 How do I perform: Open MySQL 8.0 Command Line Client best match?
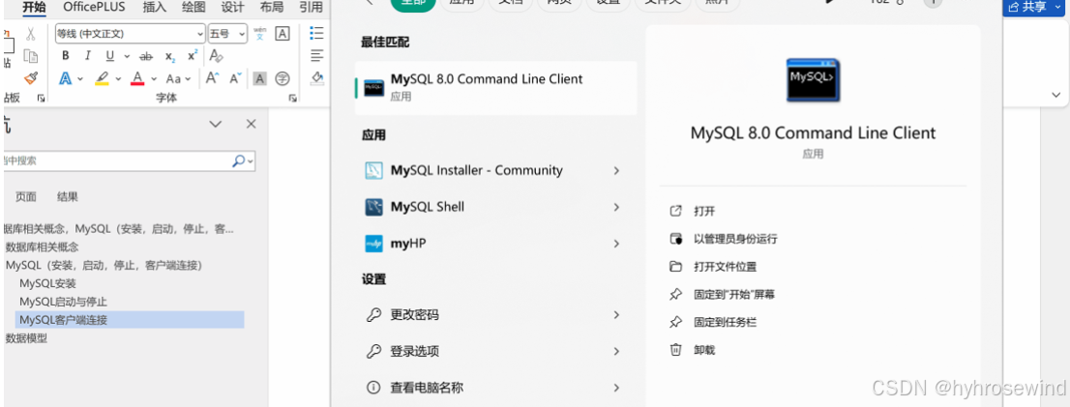[x=496, y=88]
